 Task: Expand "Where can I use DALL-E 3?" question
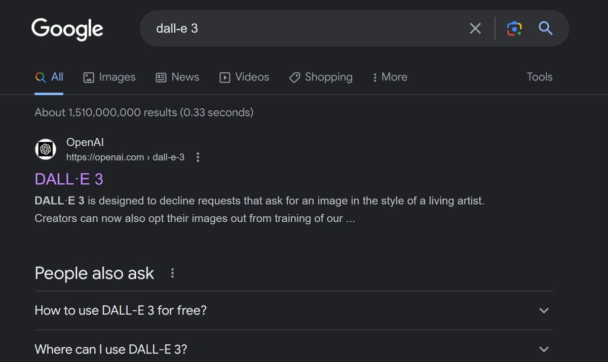pyautogui.click(x=294, y=349)
